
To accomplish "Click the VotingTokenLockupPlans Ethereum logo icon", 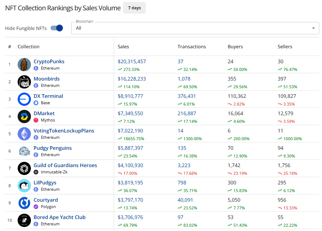I will click(x=24, y=134).
